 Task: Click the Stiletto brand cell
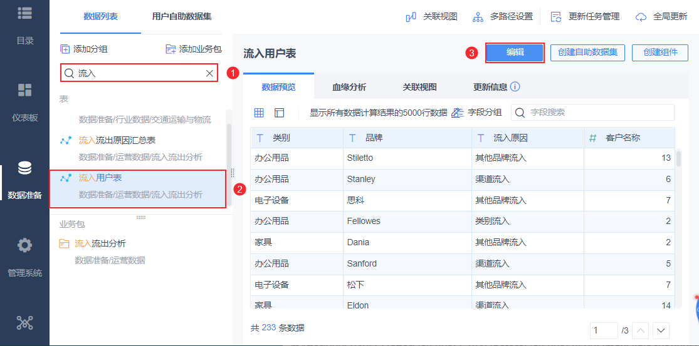[407, 158]
